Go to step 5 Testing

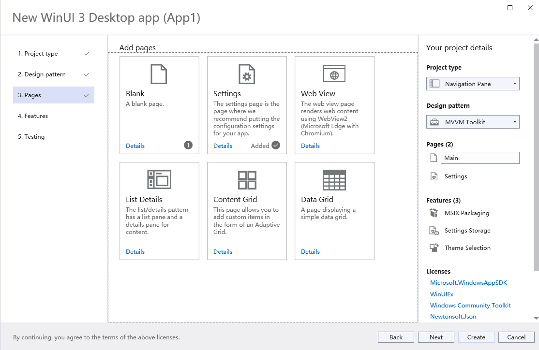[54, 137]
